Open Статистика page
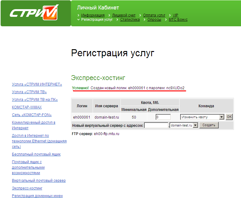 click(x=130, y=20)
